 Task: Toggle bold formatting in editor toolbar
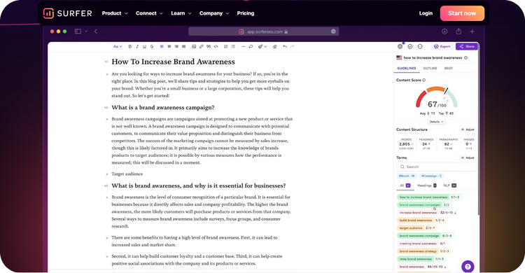click(130, 47)
